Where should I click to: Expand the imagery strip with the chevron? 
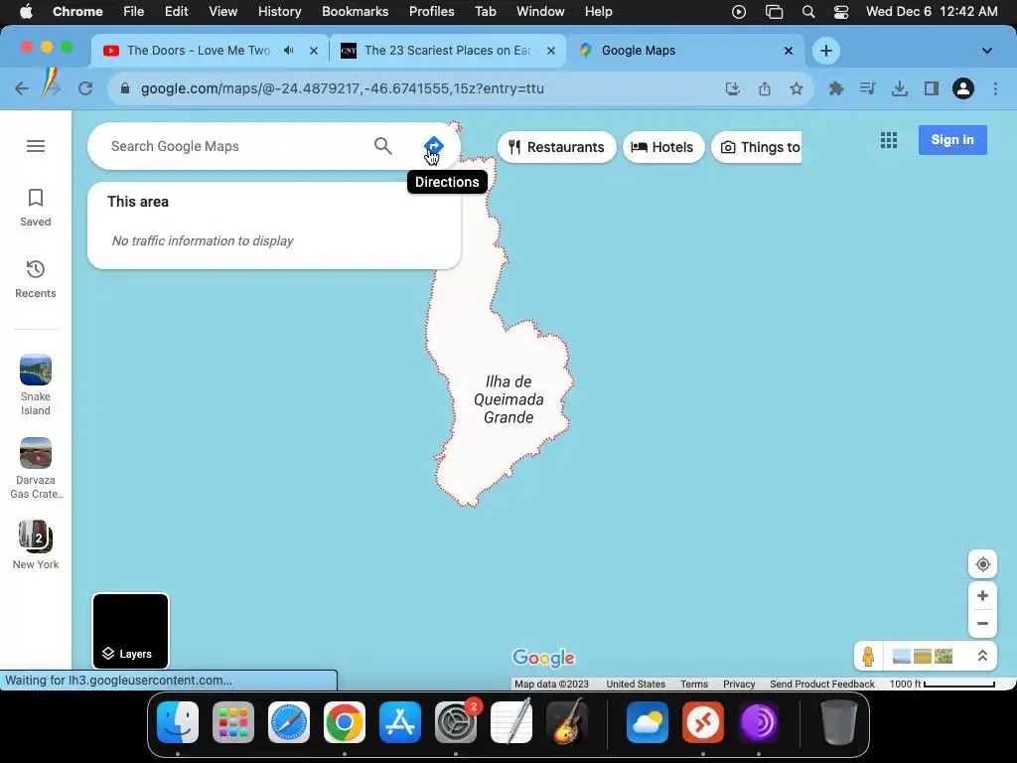click(982, 656)
